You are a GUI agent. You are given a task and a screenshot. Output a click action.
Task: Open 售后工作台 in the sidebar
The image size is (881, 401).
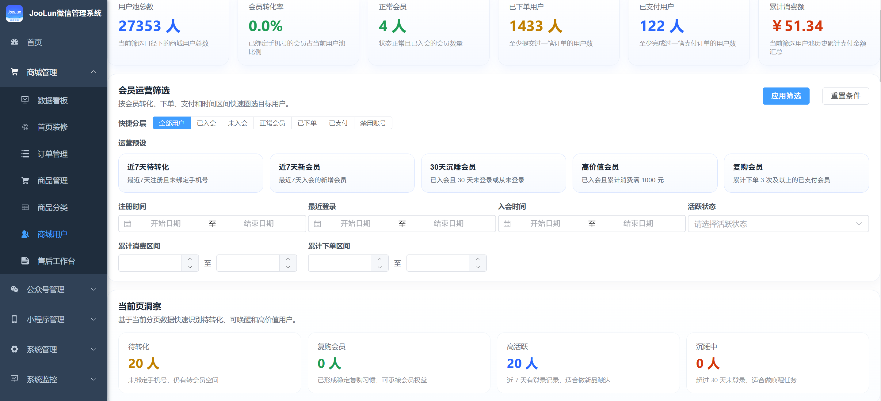coord(54,261)
